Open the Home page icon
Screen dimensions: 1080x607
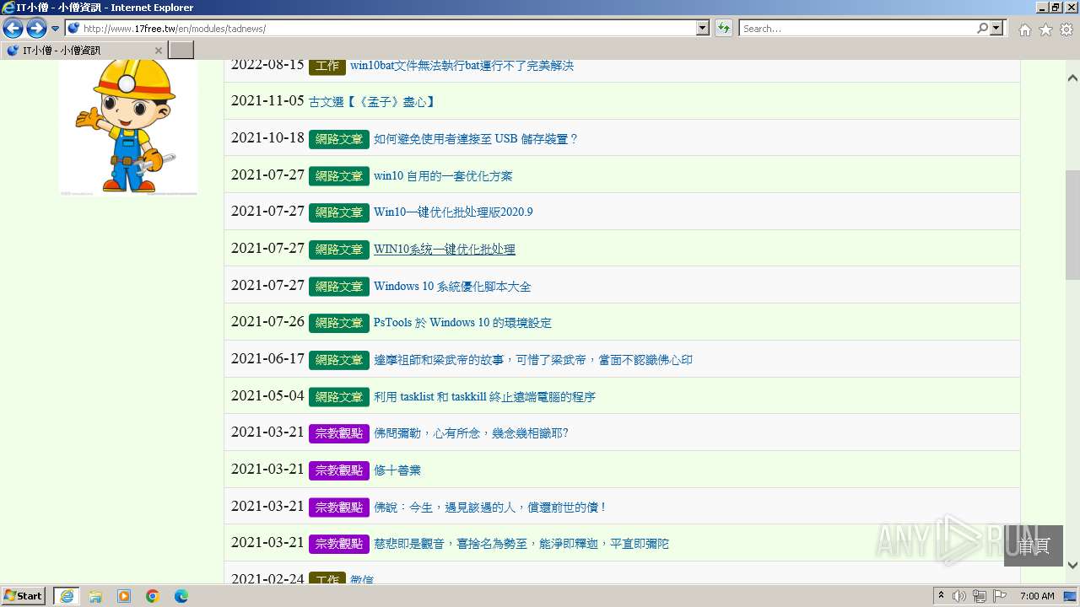pos(1024,30)
